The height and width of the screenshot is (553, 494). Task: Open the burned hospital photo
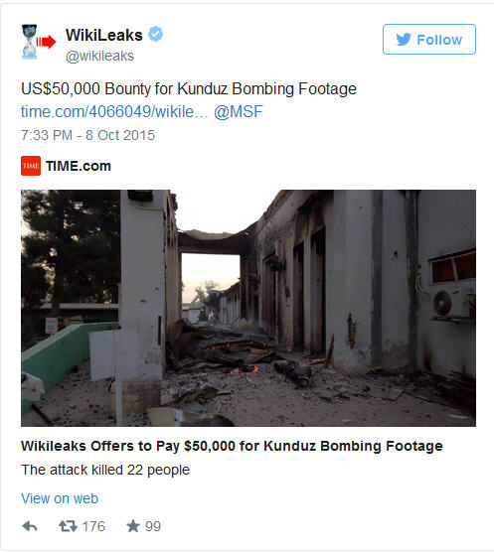(248, 308)
